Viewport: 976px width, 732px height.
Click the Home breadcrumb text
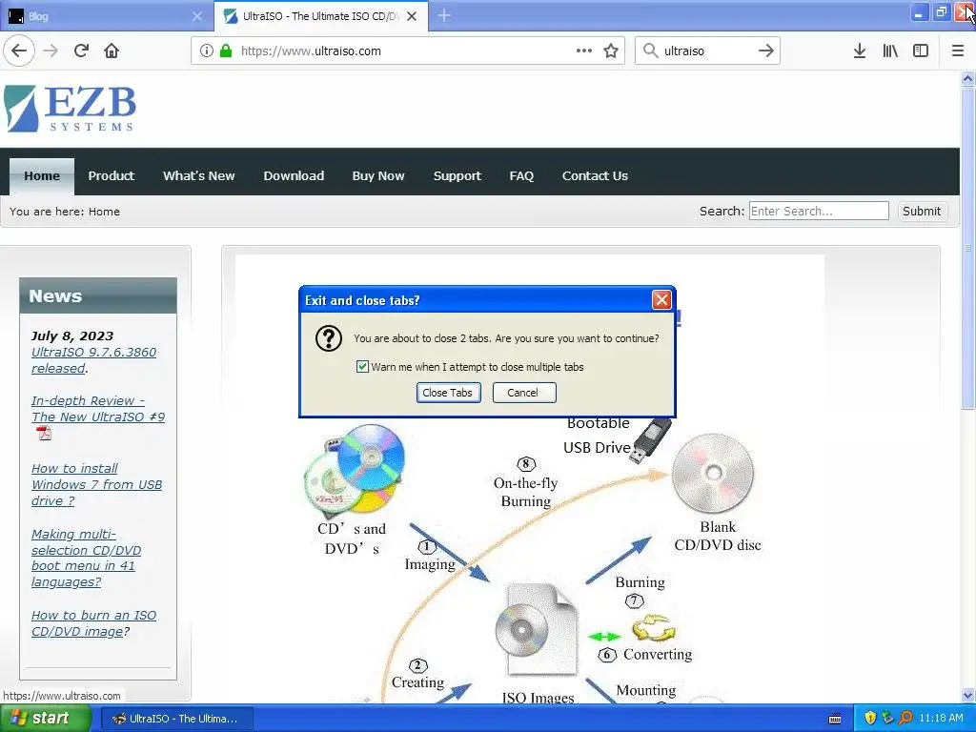pyautogui.click(x=104, y=211)
